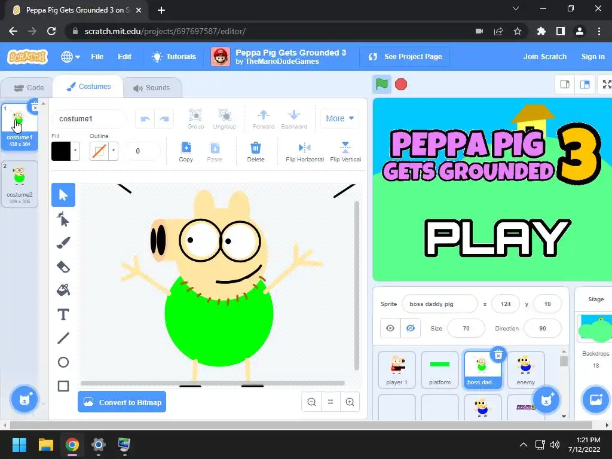
Task: Delete the boss daddy pig sprite
Action: pos(498,355)
